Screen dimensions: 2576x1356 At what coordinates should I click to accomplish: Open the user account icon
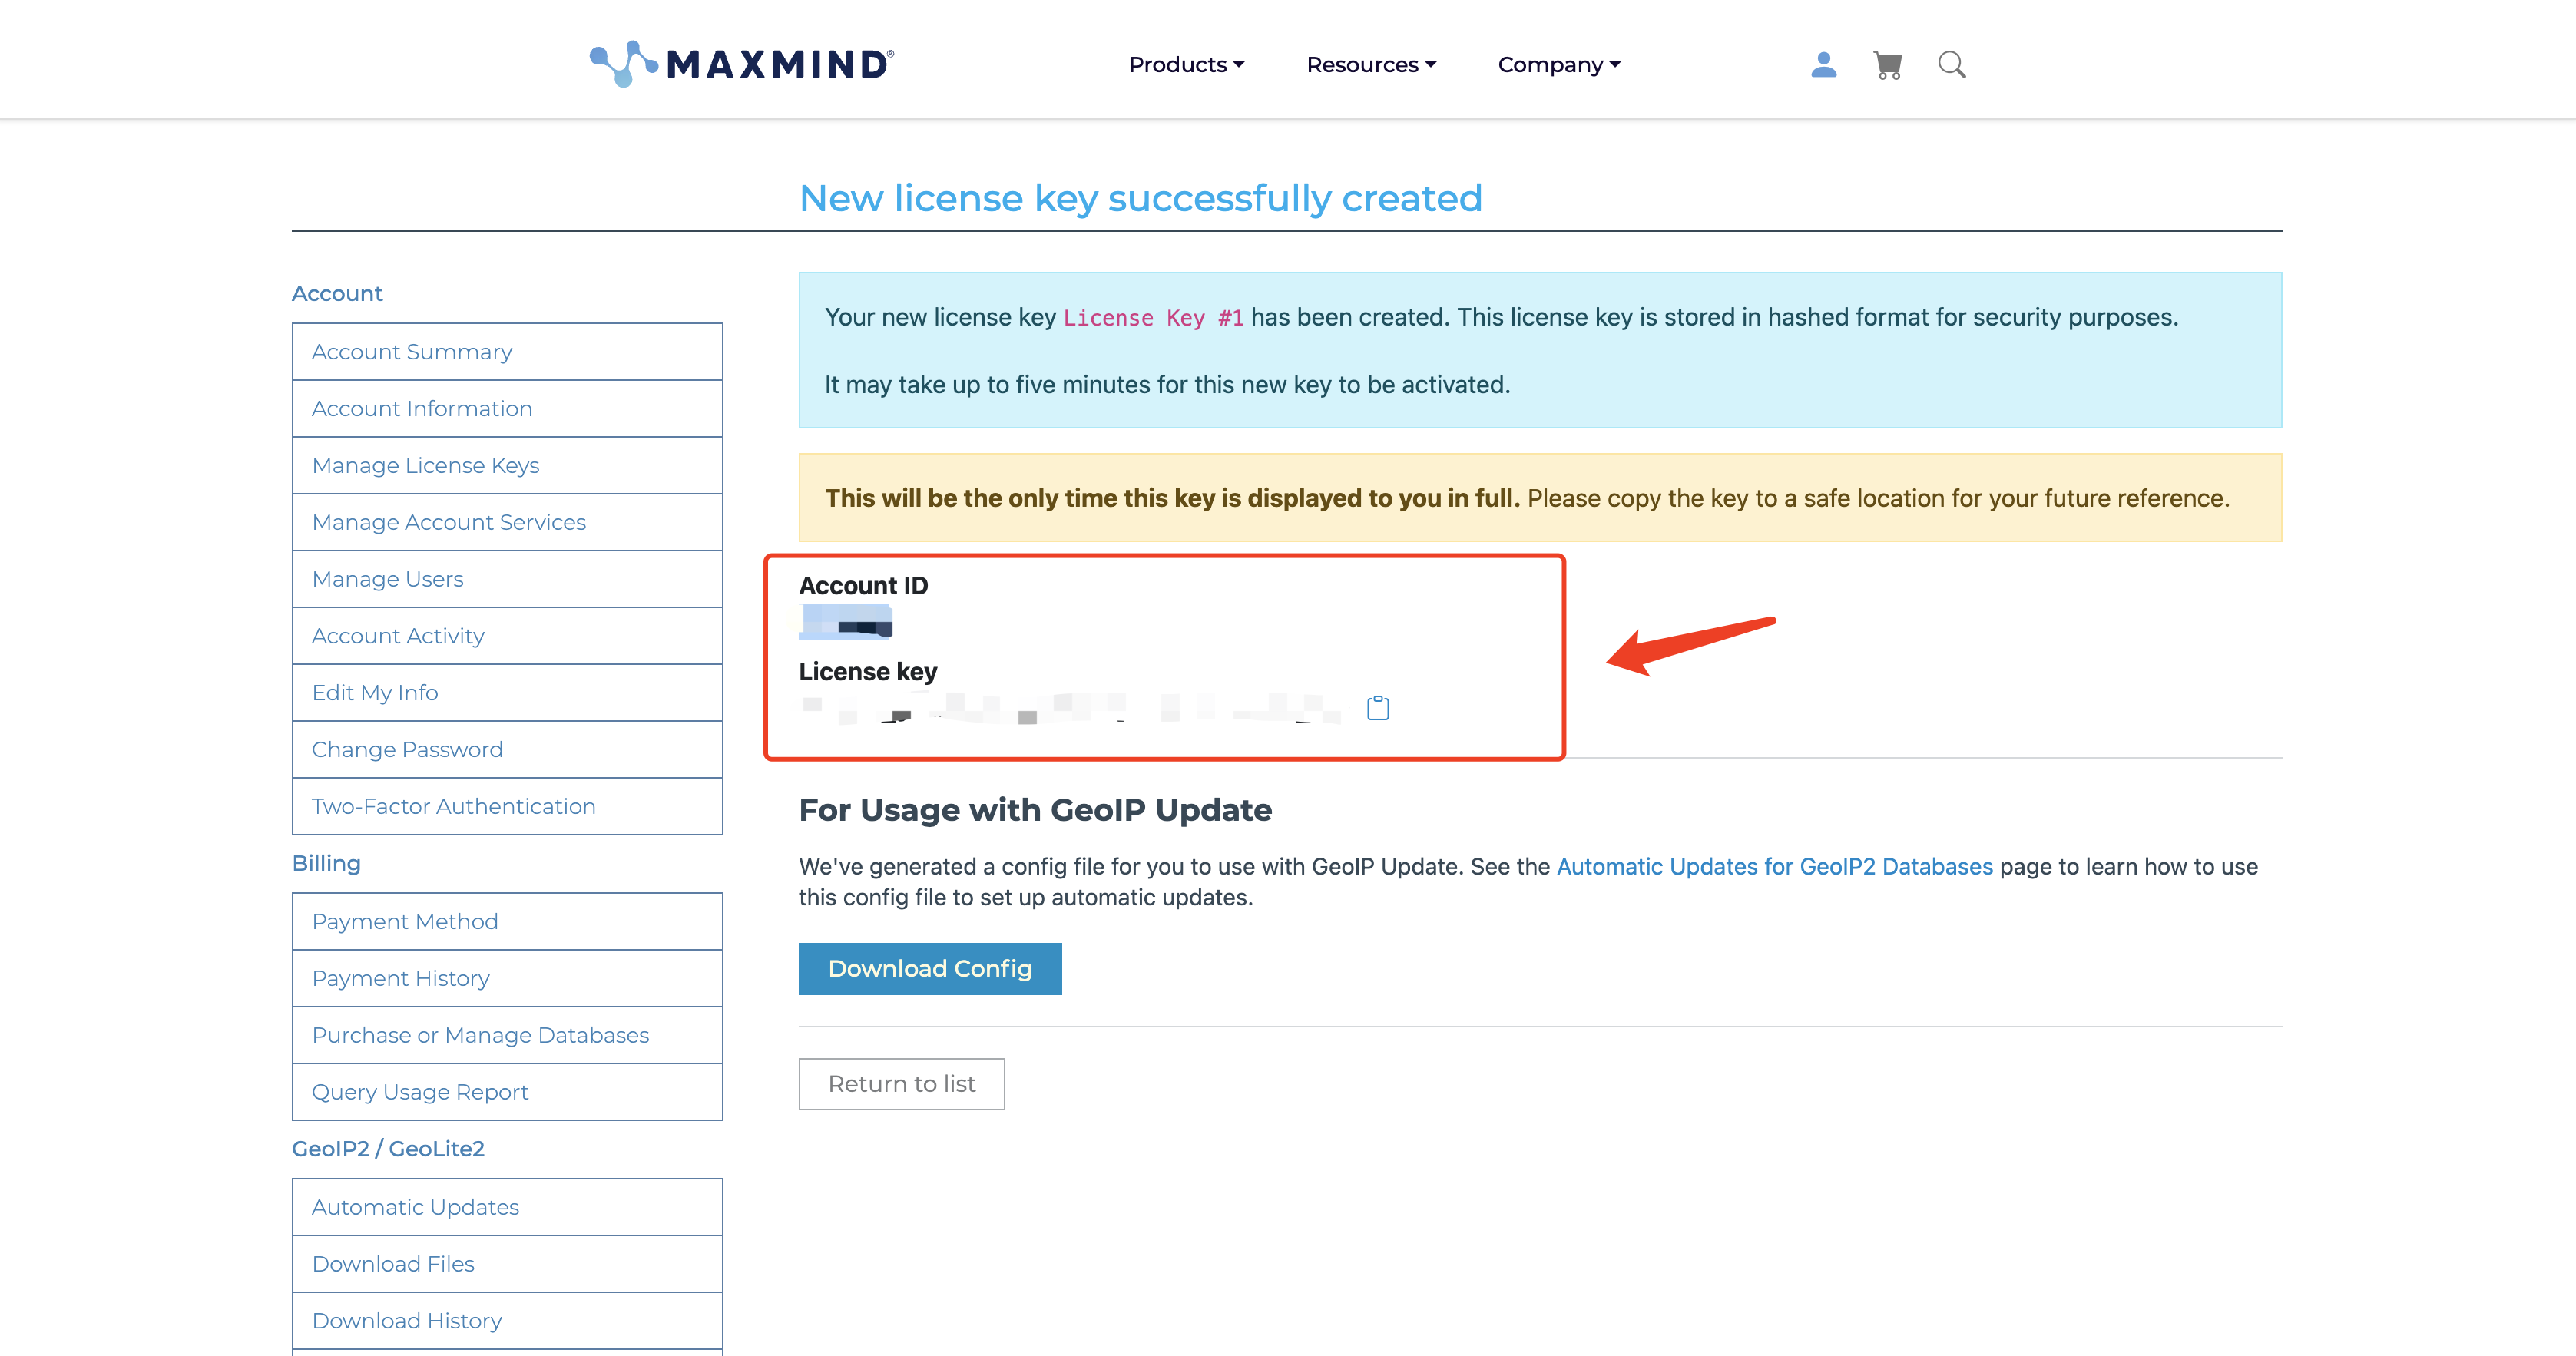coord(1823,65)
